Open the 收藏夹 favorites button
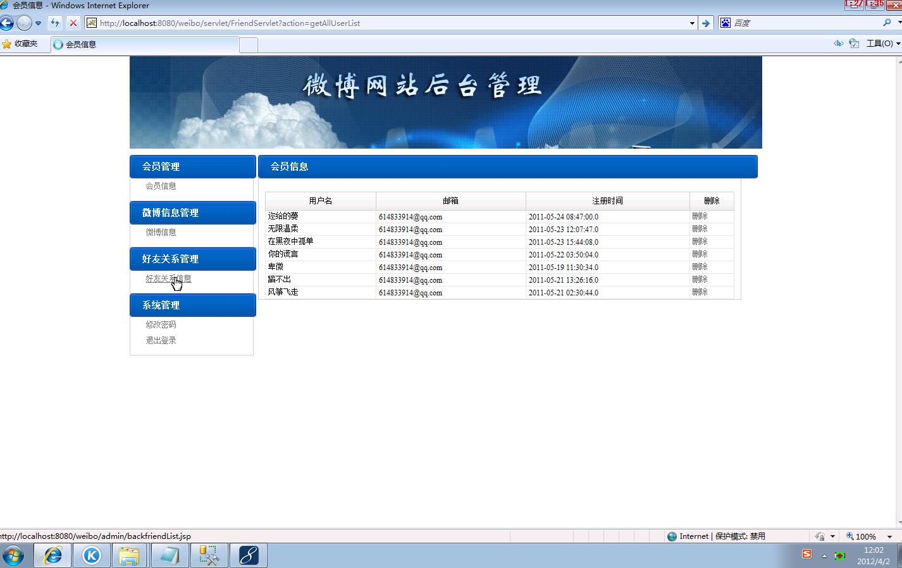This screenshot has width=902, height=568. 20,44
